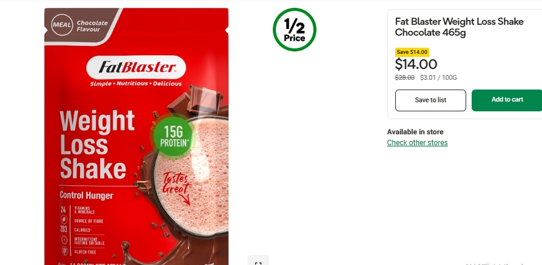Click Control Hunger text on the package

87,195
